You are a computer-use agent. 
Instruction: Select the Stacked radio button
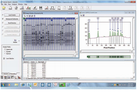pos(5,54)
